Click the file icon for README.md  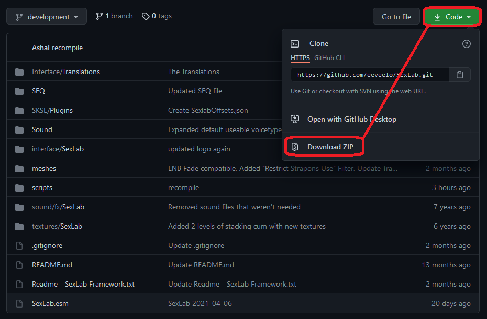tap(19, 265)
